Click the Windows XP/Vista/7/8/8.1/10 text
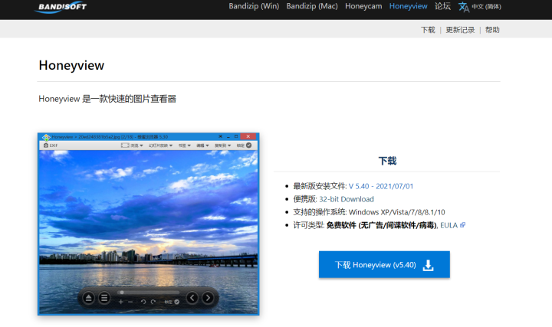The image size is (552, 327). tap(397, 212)
